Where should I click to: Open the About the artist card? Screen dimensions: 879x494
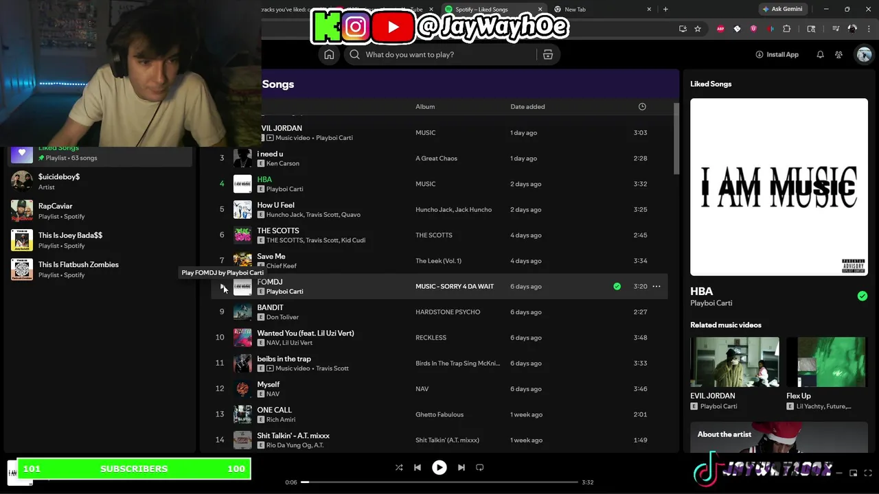coord(779,438)
